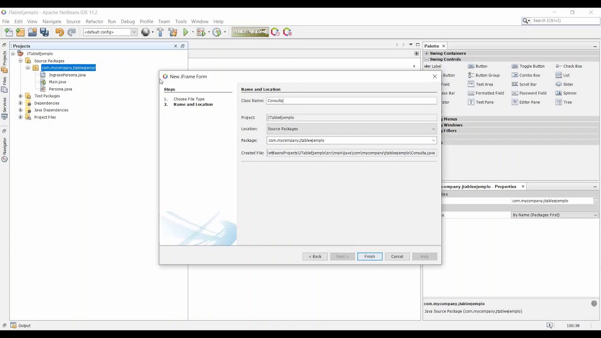Viewport: 601px width, 338px height.
Task: Open the File menu
Action: point(6,21)
